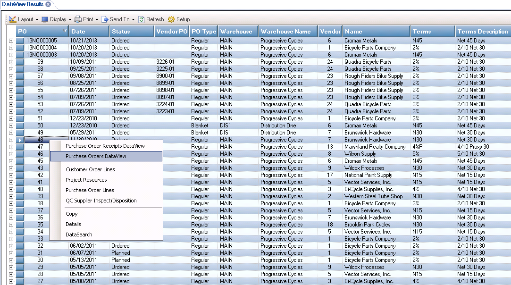The height and width of the screenshot is (285, 511).
Task: Click the Refresh icon
Action: pos(142,19)
